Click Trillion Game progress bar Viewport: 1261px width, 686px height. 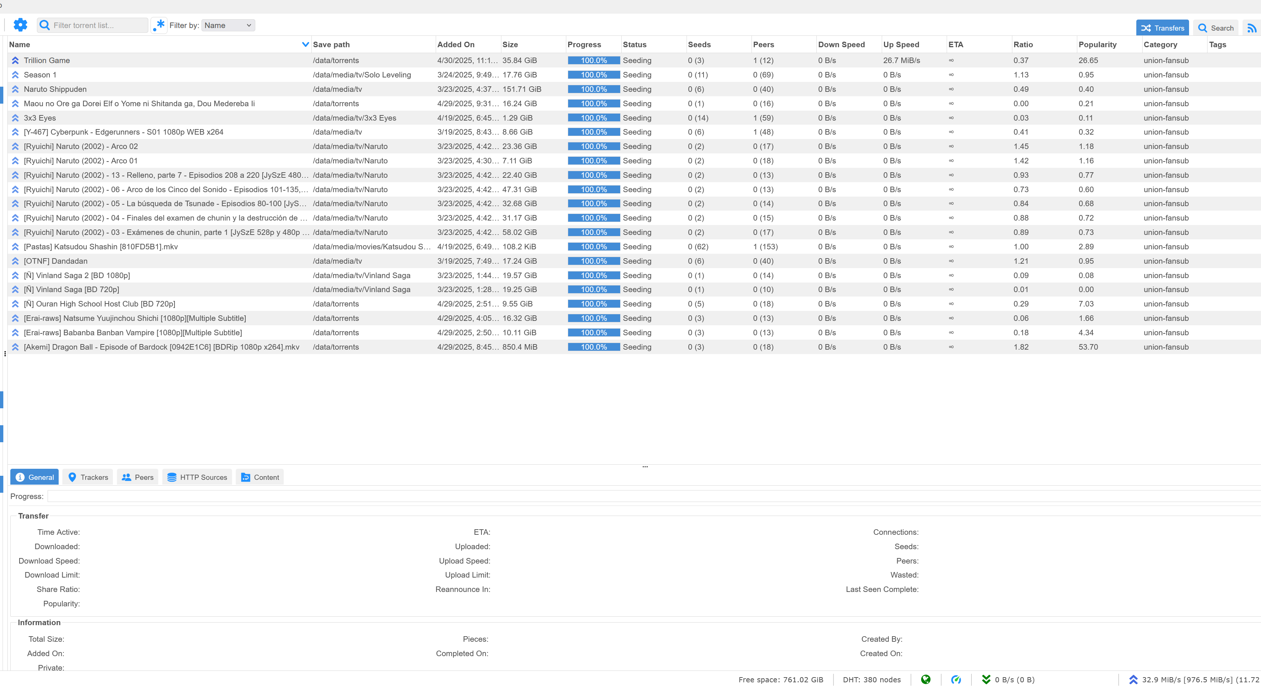pos(594,60)
